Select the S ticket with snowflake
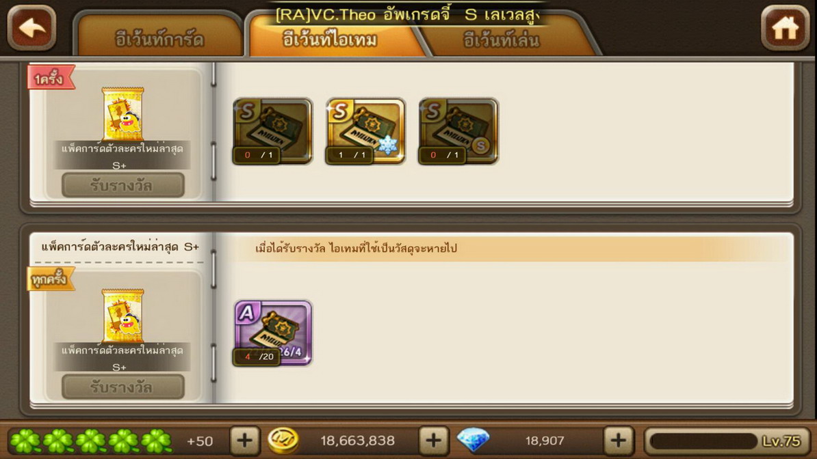This screenshot has width=817, height=459. coord(365,131)
